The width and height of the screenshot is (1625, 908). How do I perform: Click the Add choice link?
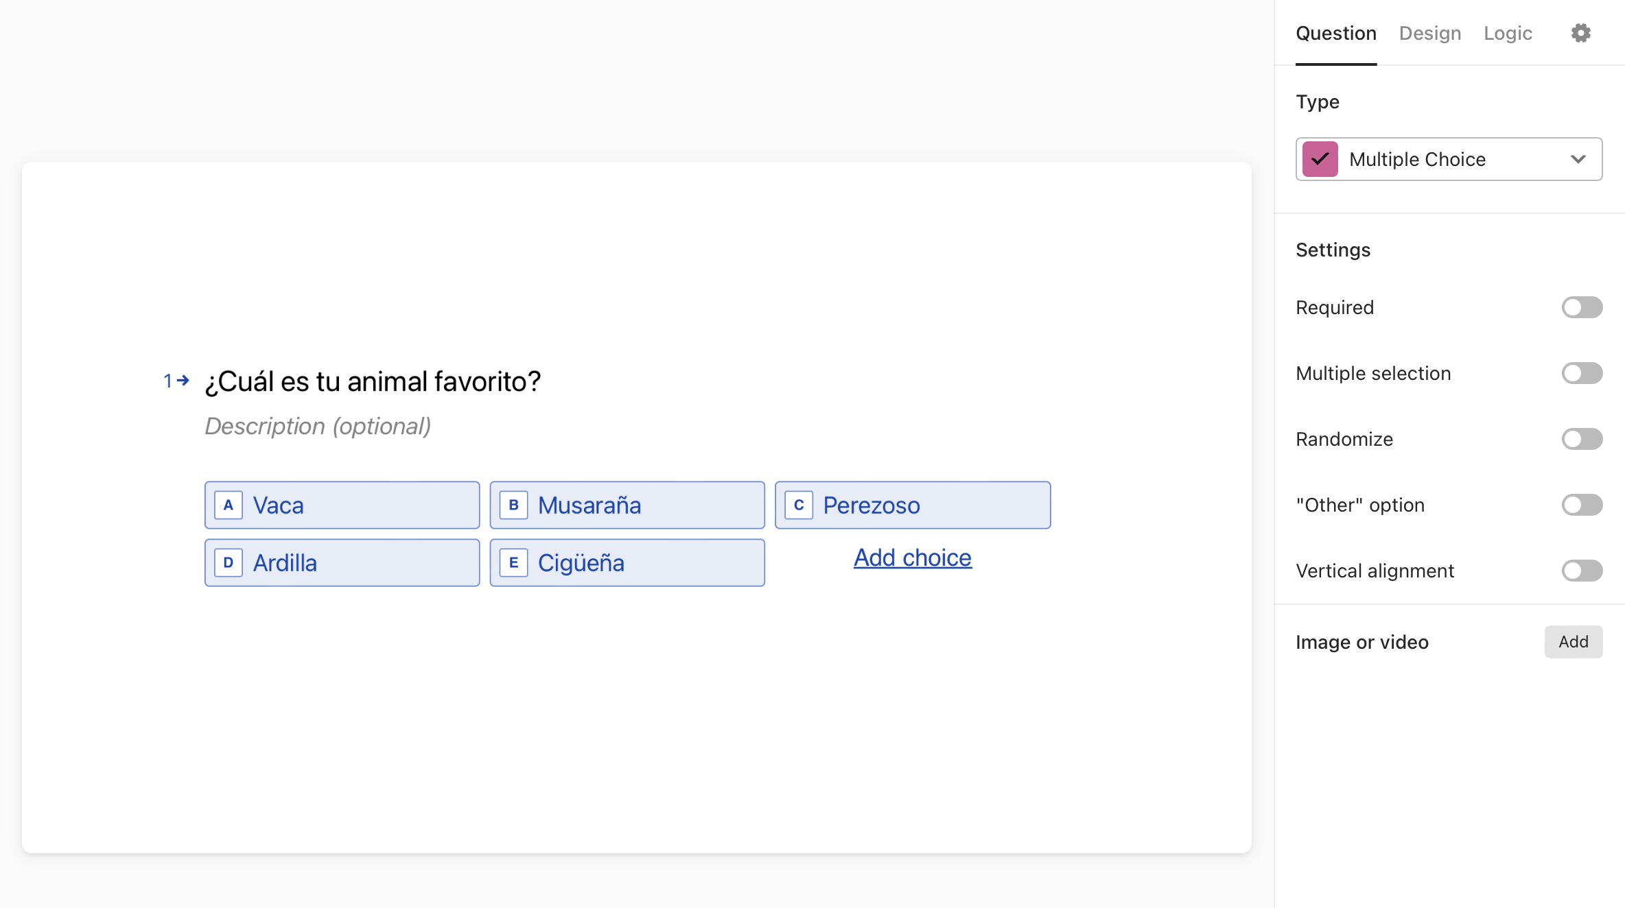click(x=913, y=558)
